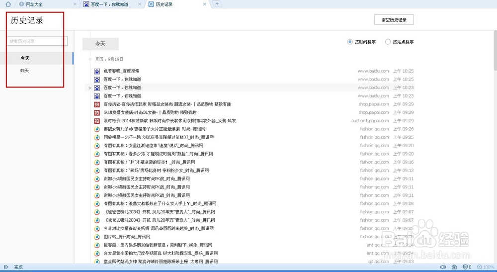This screenshot has height=272, width=497.
Task: Open 有图有真相：浪荡大叔 history entry
Action: point(160,203)
